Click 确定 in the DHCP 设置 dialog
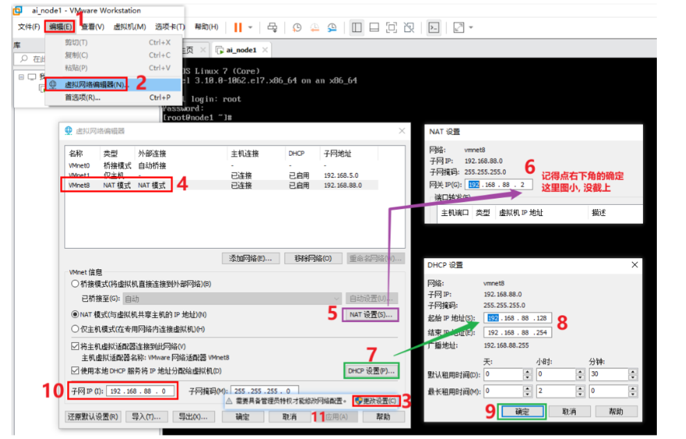The height and width of the screenshot is (439, 686). point(522,411)
